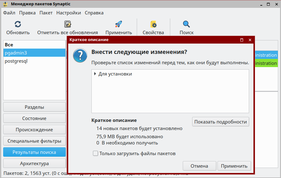Open the Пакет menu
The height and width of the screenshot is (178, 281).
[x=46, y=13]
